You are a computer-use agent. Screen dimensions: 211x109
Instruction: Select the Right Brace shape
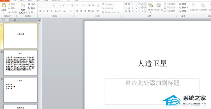[143, 11]
